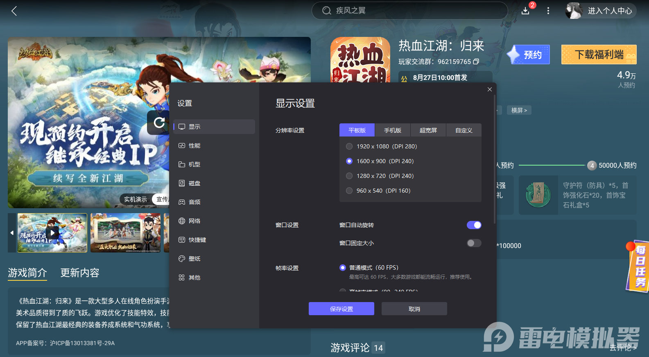Select 960 x 540 resolution
The width and height of the screenshot is (649, 357).
tap(349, 191)
